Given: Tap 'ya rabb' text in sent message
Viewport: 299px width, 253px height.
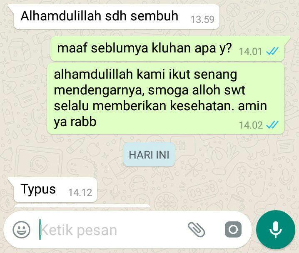Looking at the screenshot, I should (75, 122).
